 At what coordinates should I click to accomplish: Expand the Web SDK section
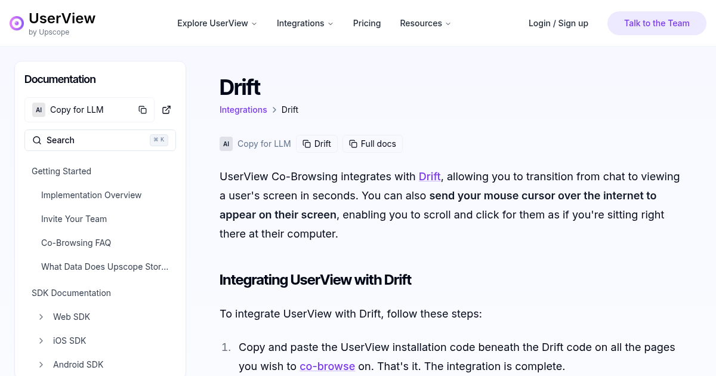(41, 317)
